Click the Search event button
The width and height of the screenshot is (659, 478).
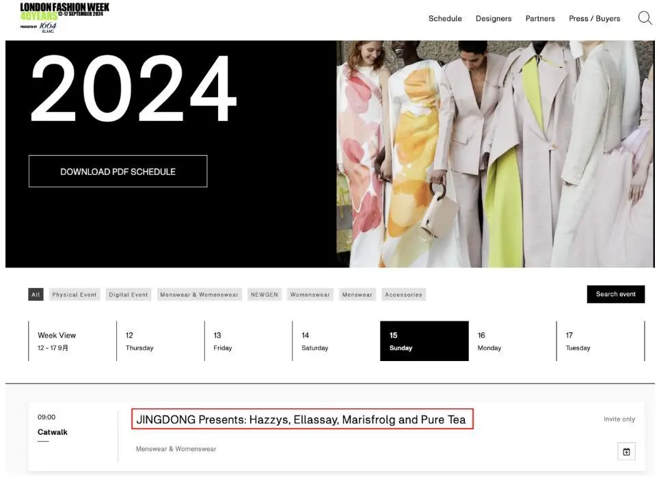[x=615, y=294]
